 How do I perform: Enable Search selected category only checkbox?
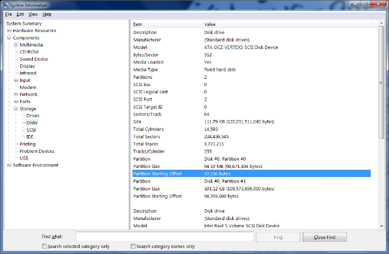pyautogui.click(x=44, y=246)
